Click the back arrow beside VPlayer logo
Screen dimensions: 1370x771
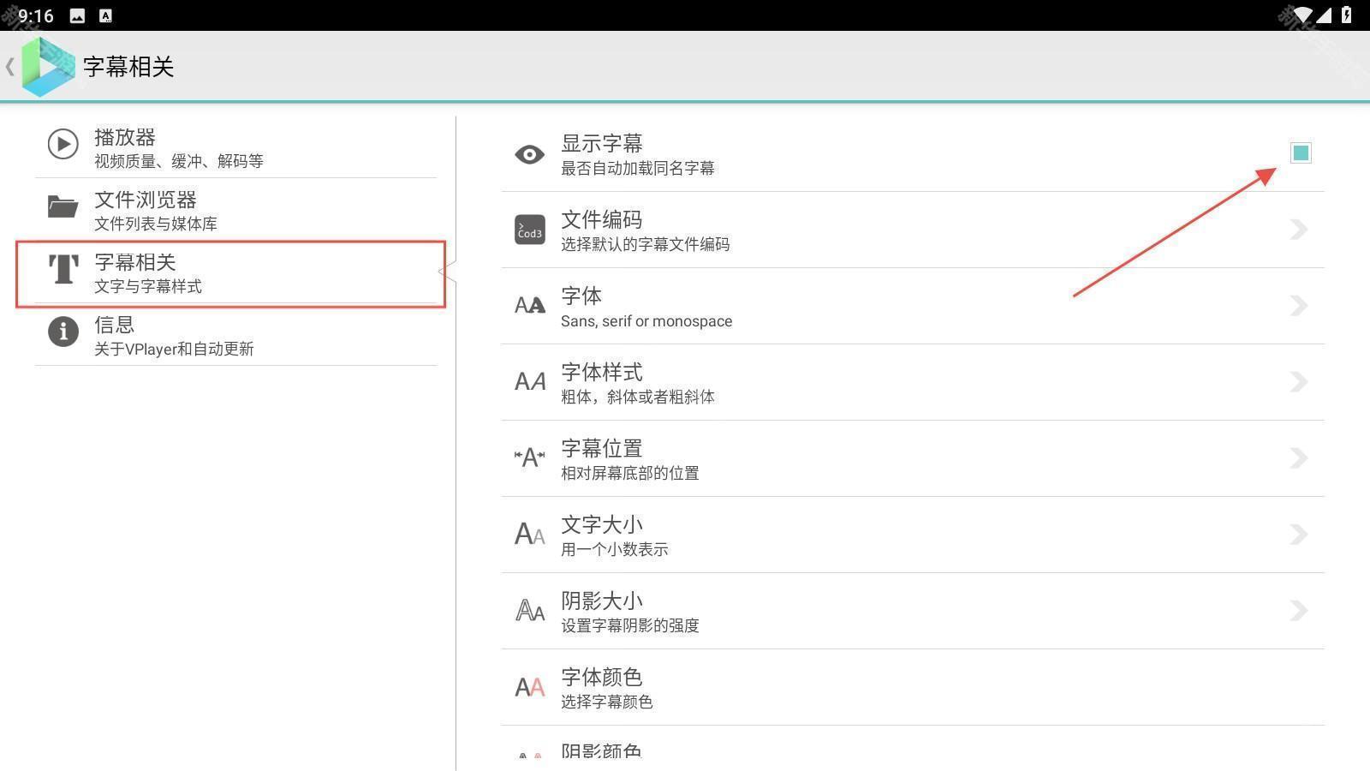10,67
